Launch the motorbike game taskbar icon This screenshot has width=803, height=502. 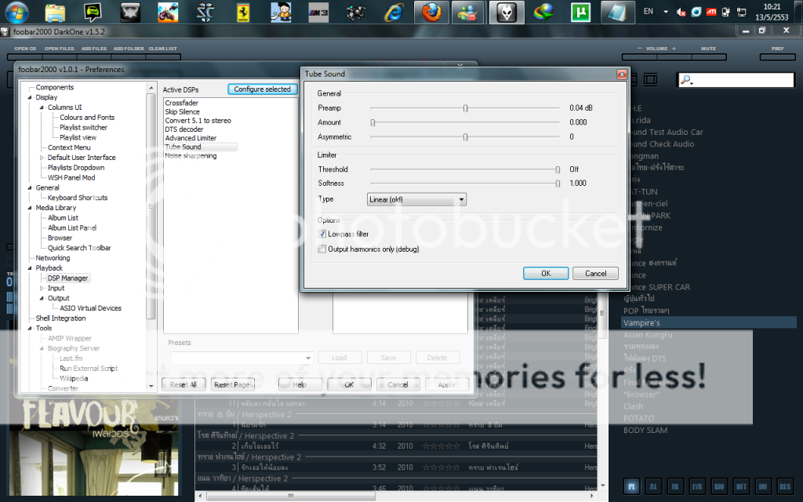click(168, 13)
